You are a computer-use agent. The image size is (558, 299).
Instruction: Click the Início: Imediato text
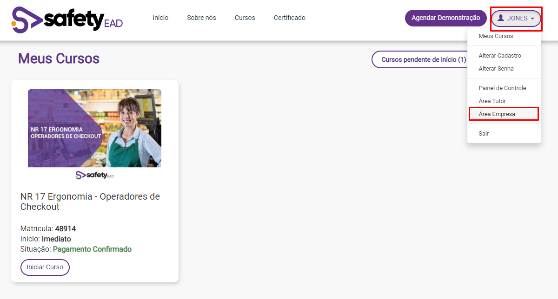[x=46, y=239]
